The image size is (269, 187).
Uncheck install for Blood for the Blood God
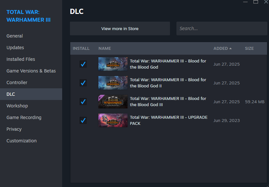point(83,64)
